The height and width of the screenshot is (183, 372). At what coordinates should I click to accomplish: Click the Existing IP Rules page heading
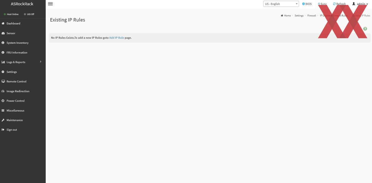pyautogui.click(x=68, y=20)
